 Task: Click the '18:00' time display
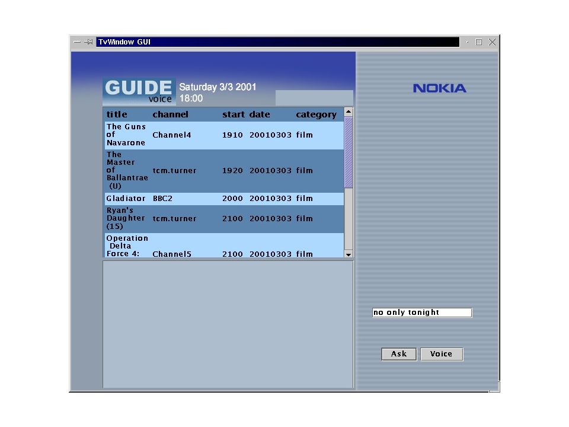pos(191,98)
